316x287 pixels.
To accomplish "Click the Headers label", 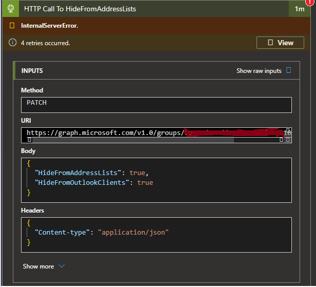I will 32,211.
